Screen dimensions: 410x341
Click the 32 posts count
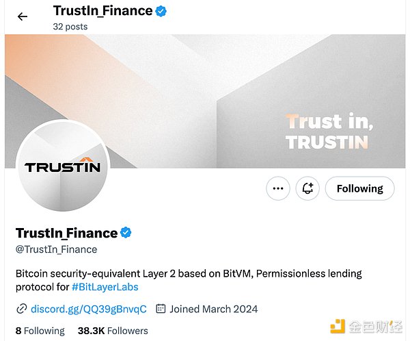click(x=70, y=26)
